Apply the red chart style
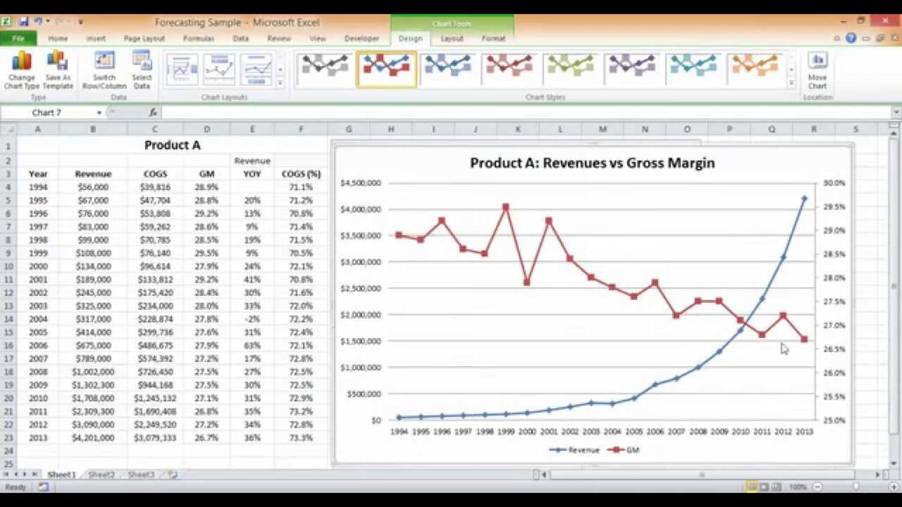The width and height of the screenshot is (902, 507). 509,69
